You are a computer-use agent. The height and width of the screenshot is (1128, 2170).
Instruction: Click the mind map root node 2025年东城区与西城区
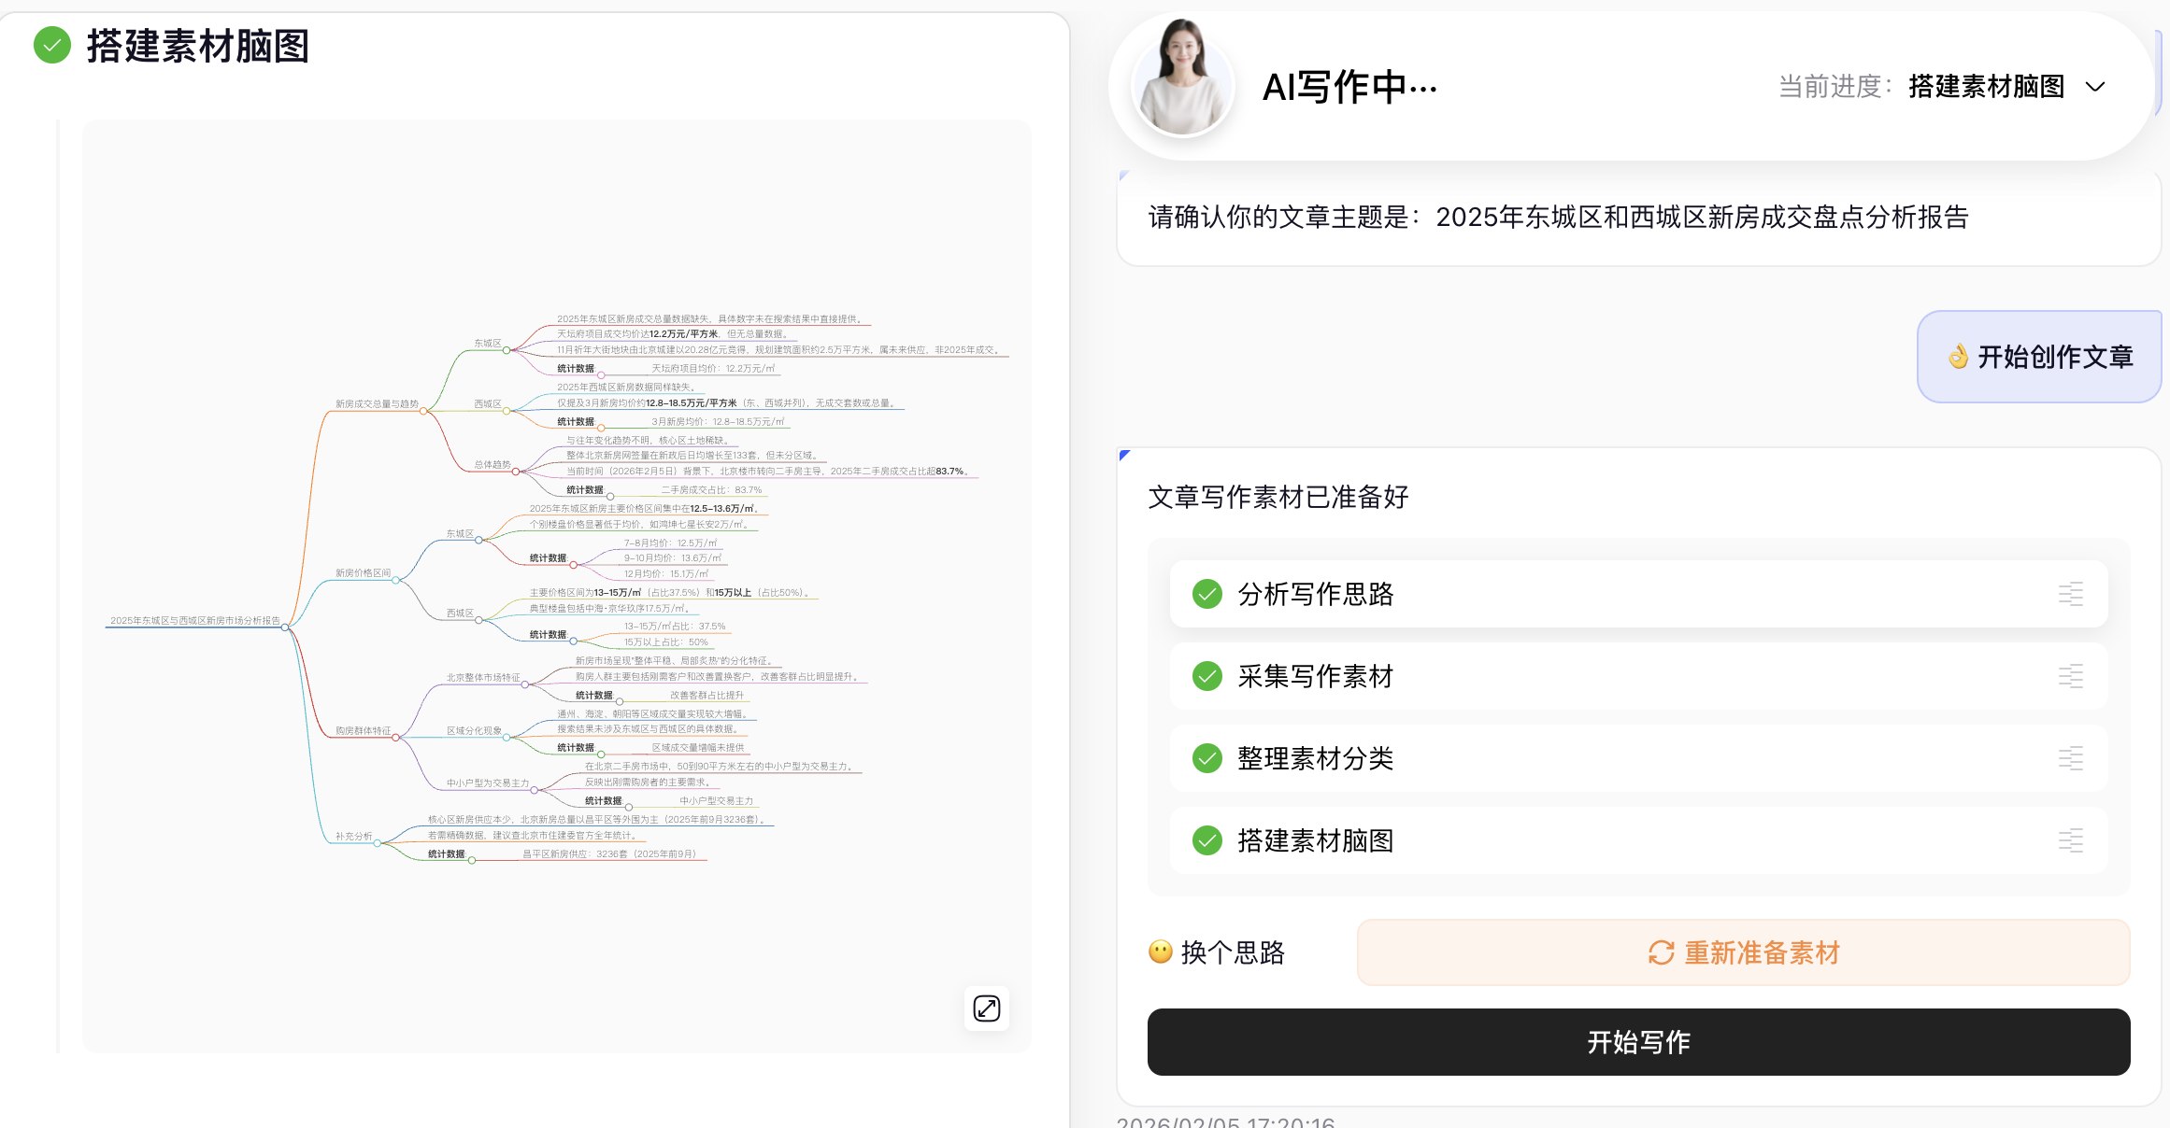195,620
